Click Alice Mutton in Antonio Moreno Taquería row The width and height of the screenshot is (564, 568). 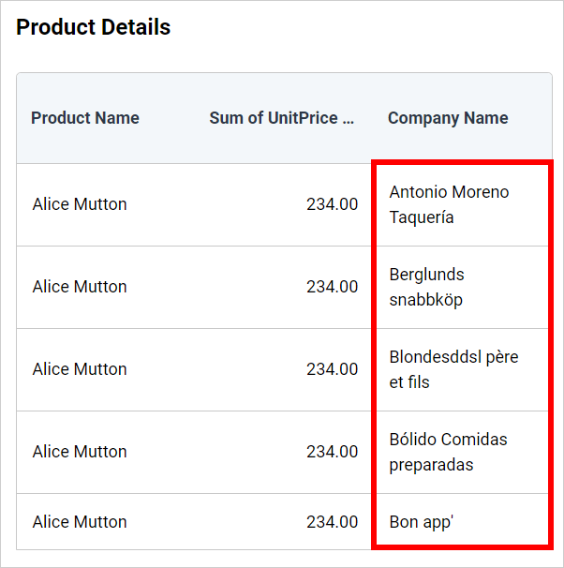[80, 204]
